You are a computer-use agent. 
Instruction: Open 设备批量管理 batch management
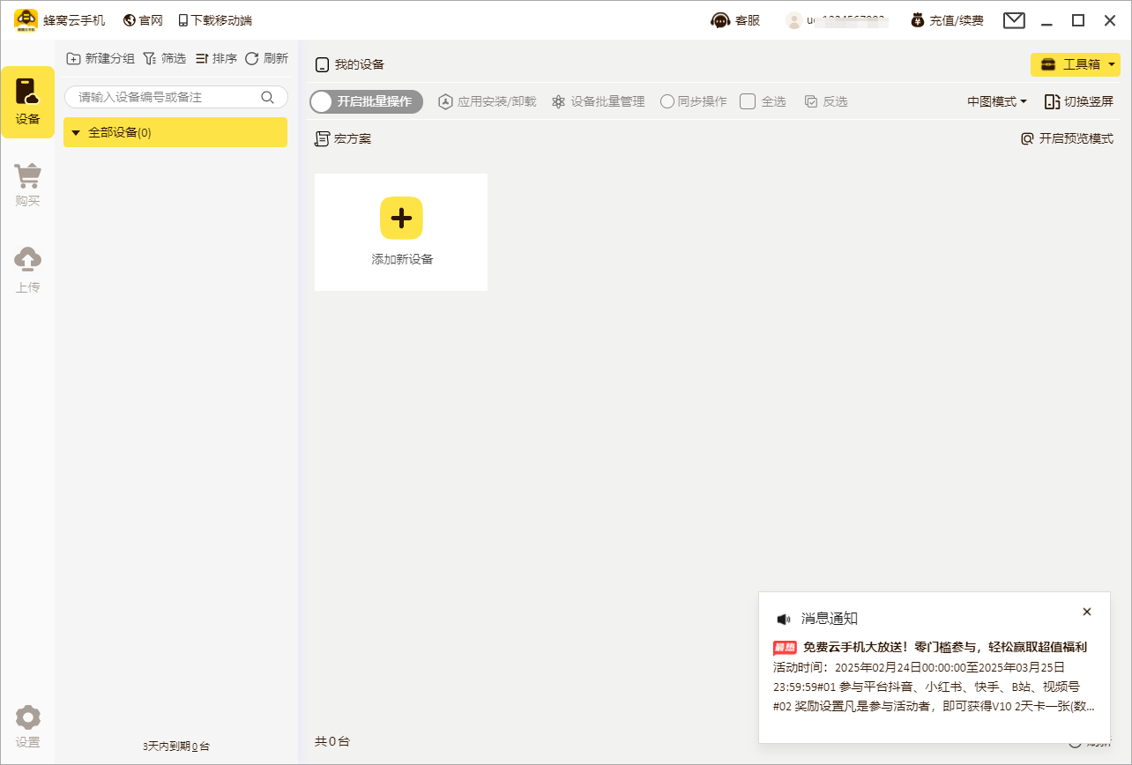click(598, 101)
